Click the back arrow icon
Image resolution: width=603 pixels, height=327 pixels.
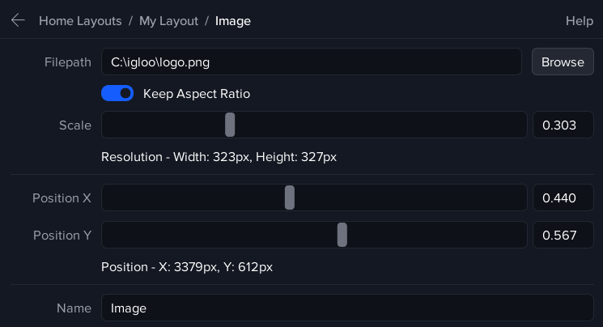18,21
